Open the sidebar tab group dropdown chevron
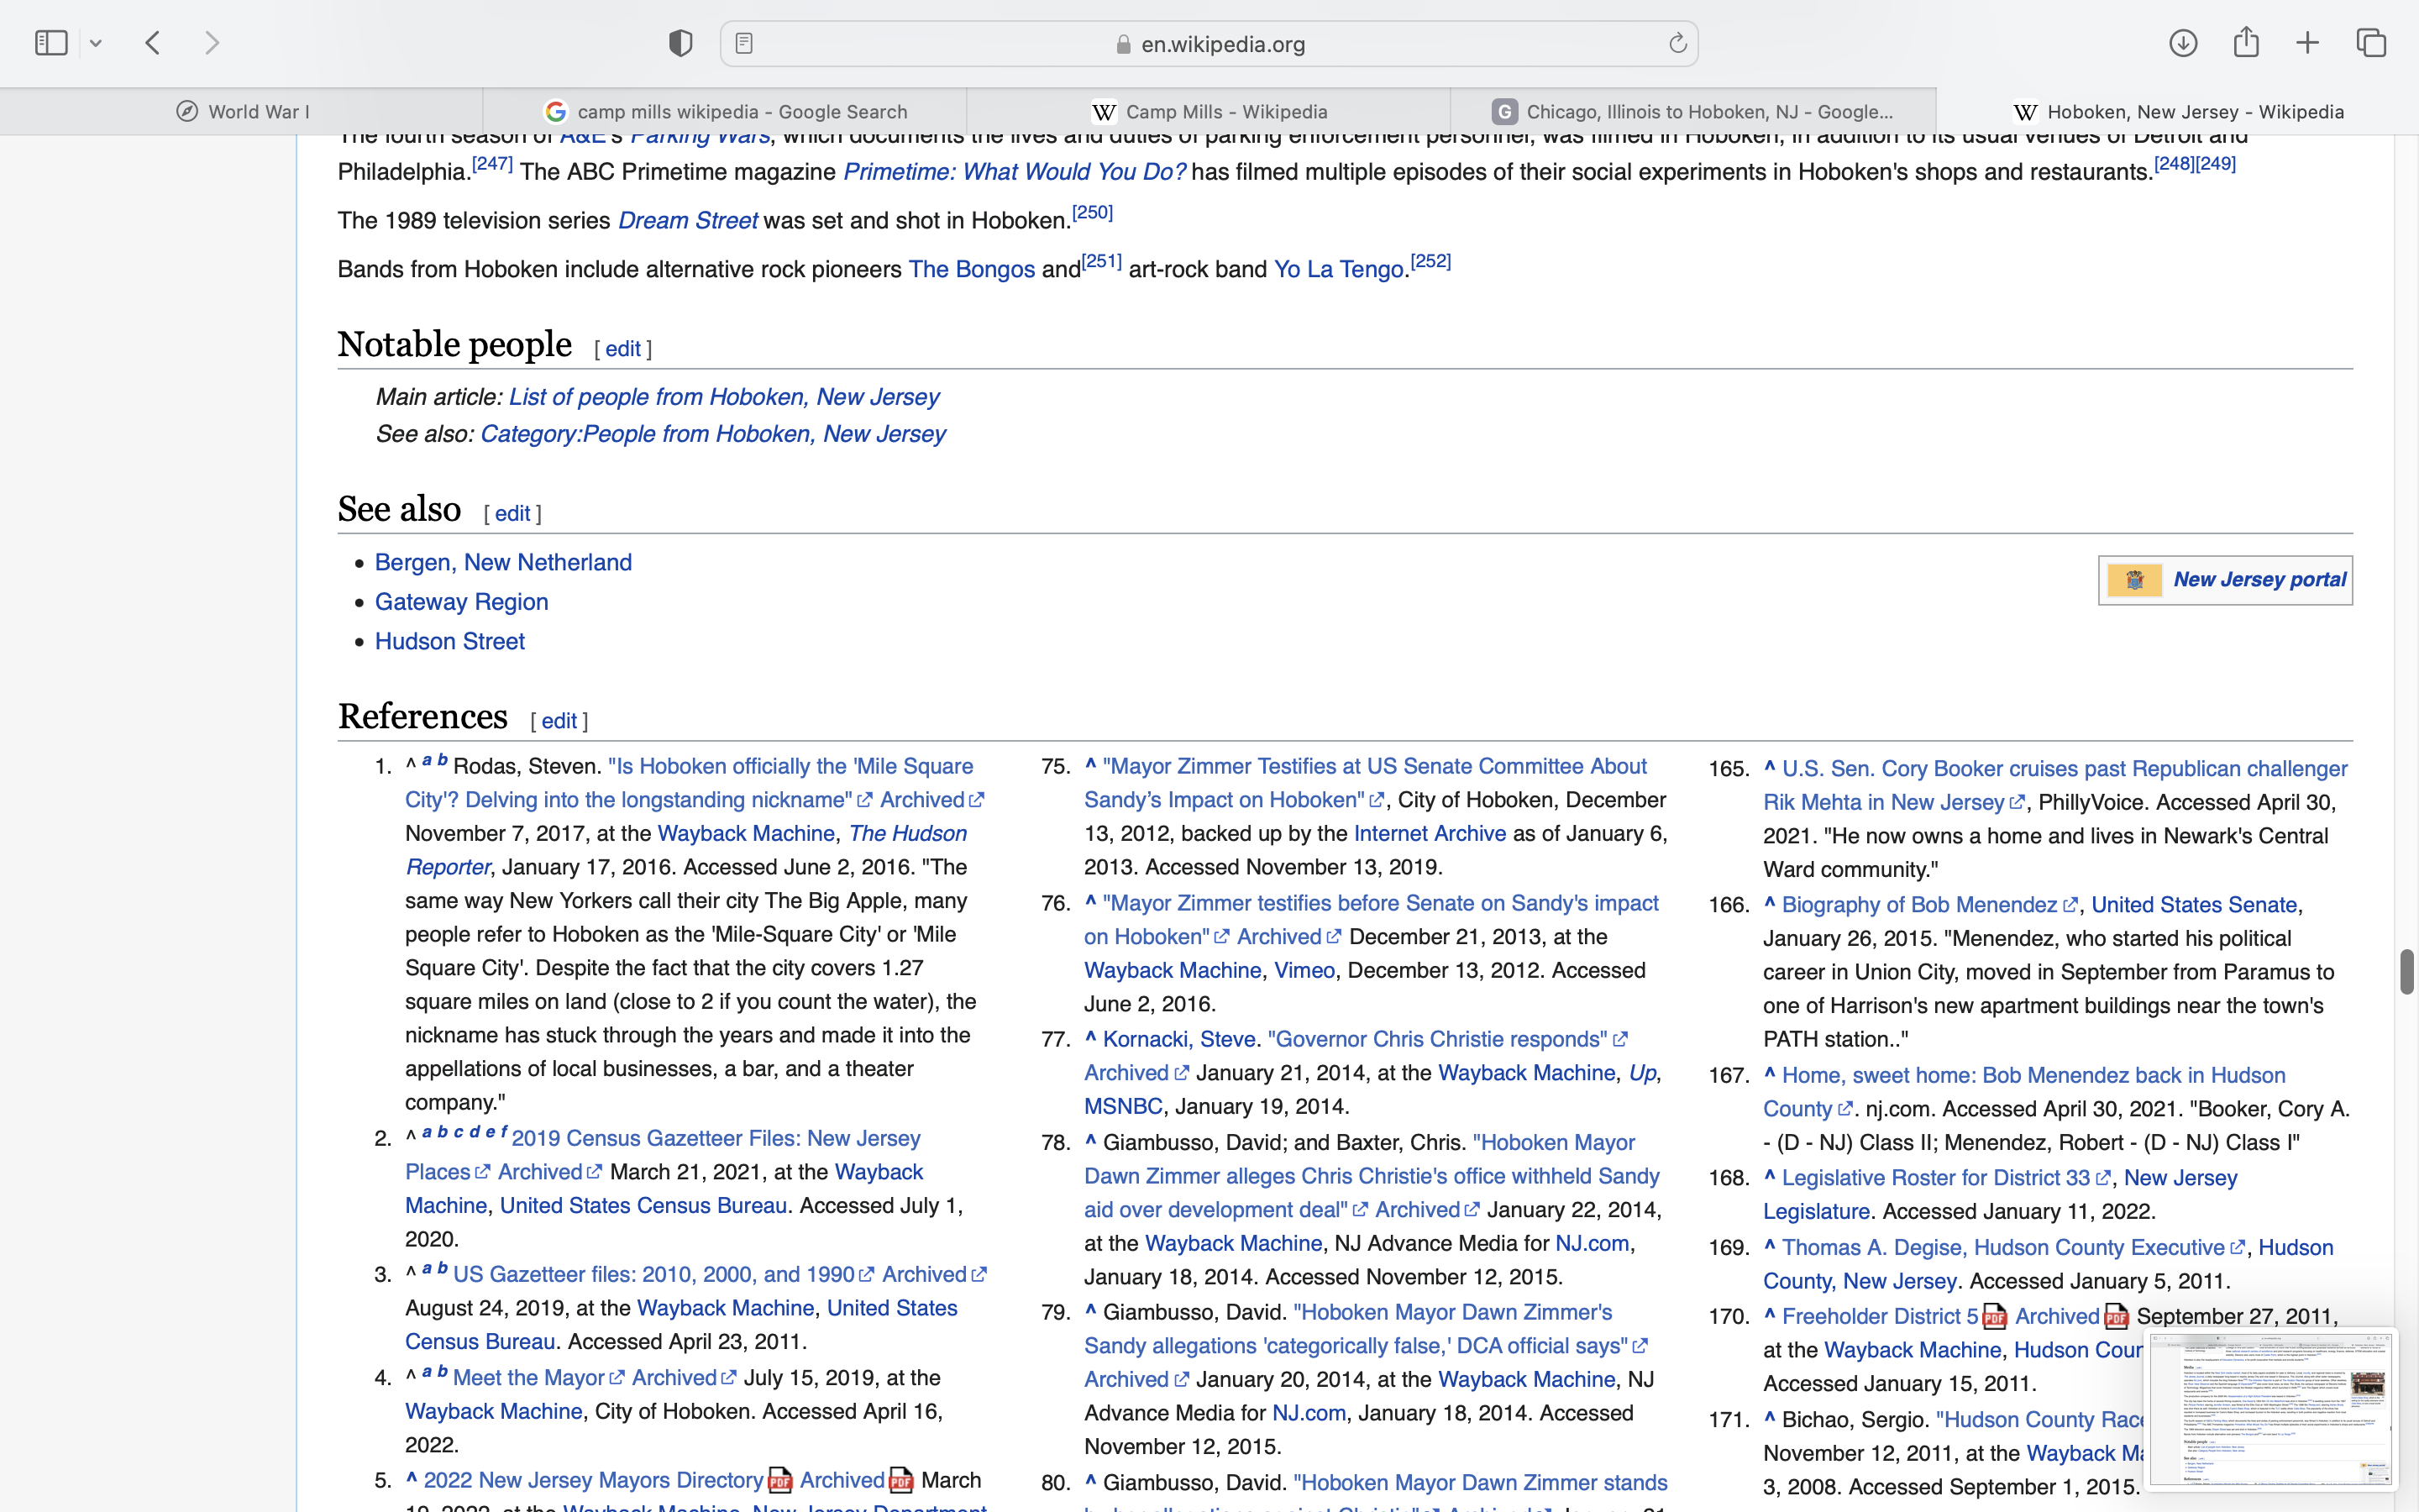Image resolution: width=2419 pixels, height=1512 pixels. [x=96, y=43]
